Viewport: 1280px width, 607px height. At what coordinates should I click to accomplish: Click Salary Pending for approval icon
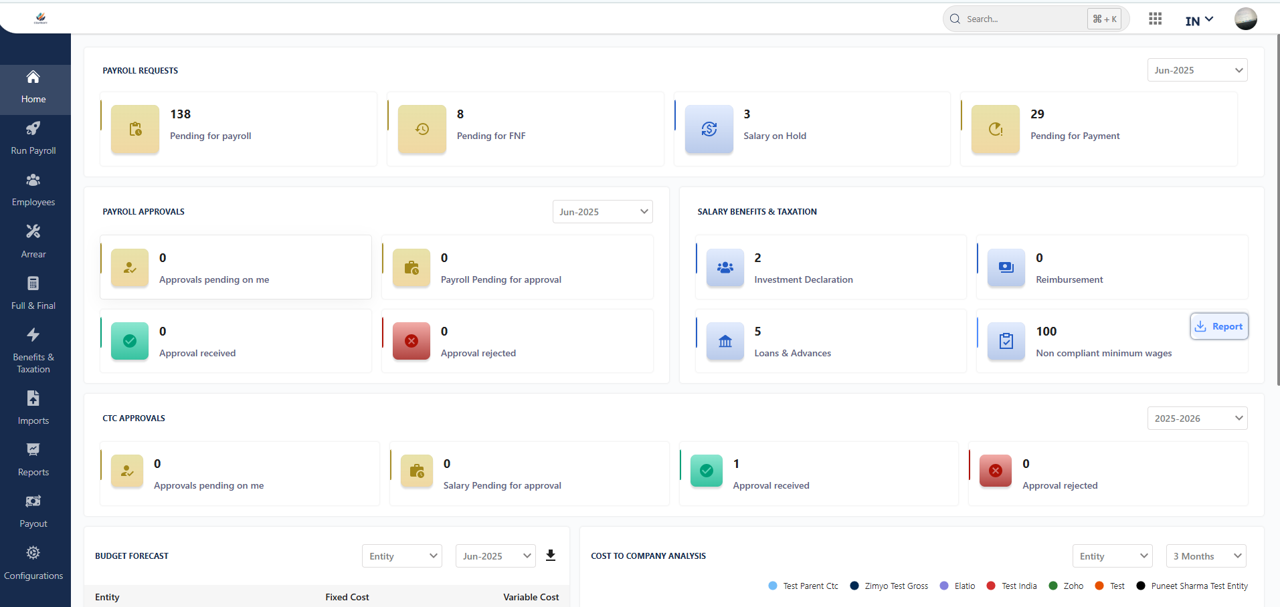click(417, 471)
